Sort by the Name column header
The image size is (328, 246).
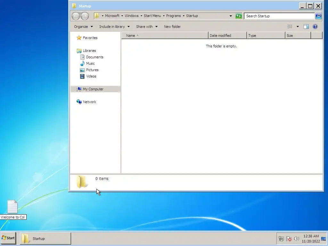[165, 36]
